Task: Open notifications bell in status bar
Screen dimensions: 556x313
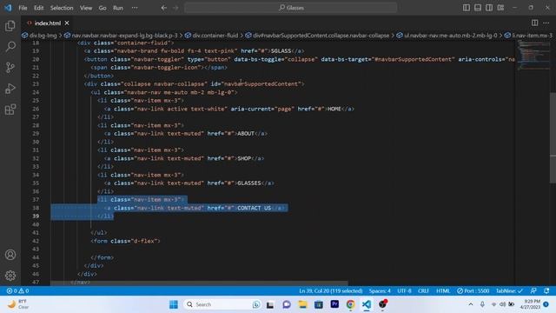Action: 546,290
